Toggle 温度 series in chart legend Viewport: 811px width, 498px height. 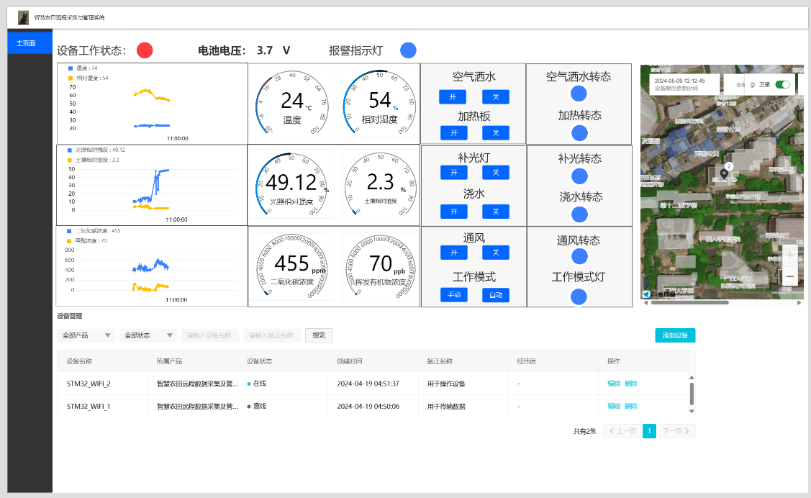[83, 68]
